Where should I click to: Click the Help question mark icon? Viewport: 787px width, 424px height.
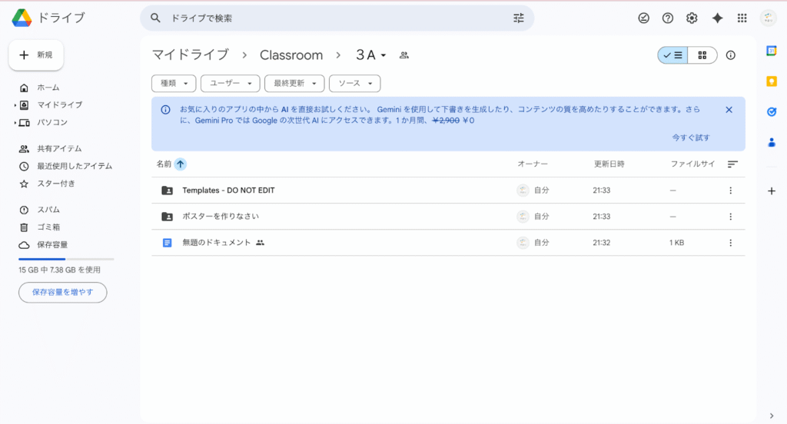click(668, 18)
